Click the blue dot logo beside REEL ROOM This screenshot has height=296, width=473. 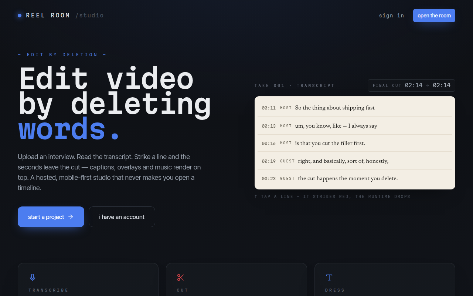coord(20,16)
